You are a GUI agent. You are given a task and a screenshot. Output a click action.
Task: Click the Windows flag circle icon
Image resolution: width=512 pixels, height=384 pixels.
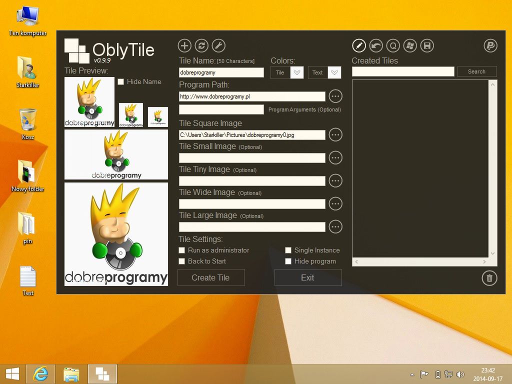coord(410,45)
